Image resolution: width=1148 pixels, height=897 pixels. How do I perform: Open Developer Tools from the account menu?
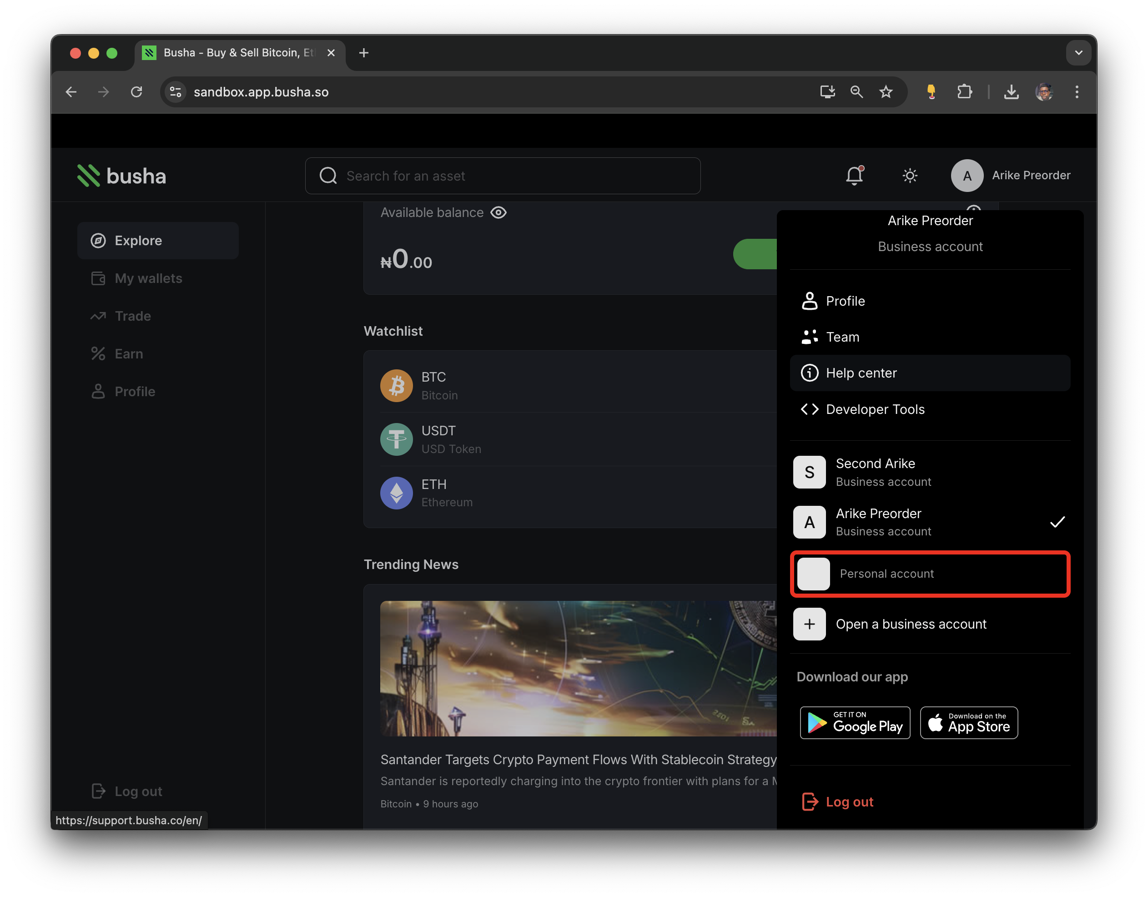[875, 409]
